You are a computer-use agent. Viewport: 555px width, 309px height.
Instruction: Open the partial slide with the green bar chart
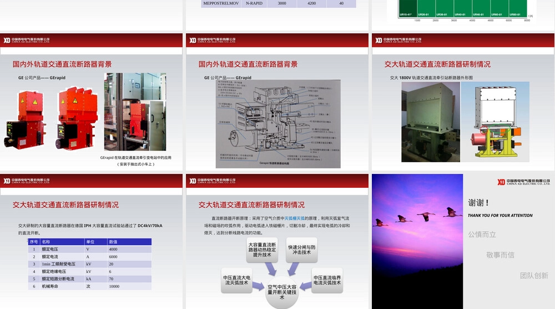[463, 15]
